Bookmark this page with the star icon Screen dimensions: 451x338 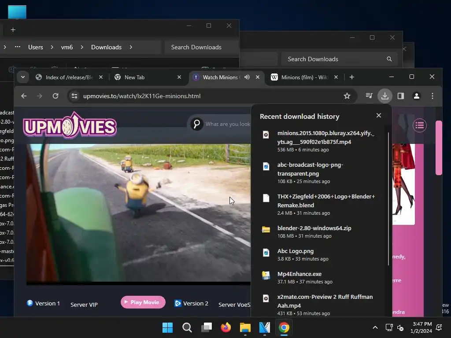coord(347,96)
